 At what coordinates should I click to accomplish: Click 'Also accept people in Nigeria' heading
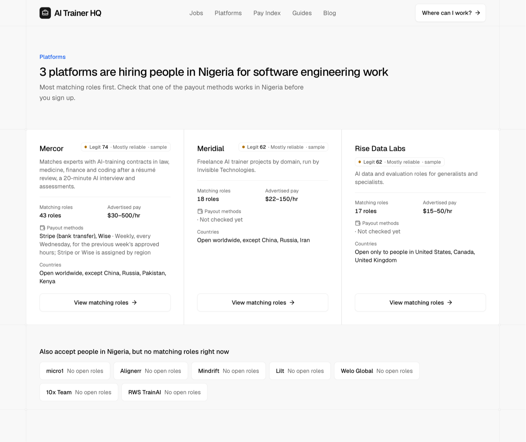click(x=134, y=351)
